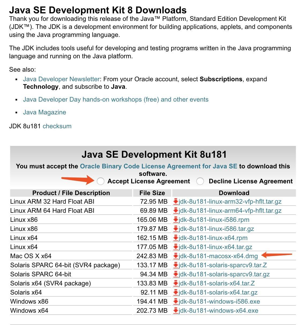Download jdk-8u181-solaris-x64.tar.gz file link
Image resolution: width=305 pixels, height=325 pixels.
click(218, 292)
